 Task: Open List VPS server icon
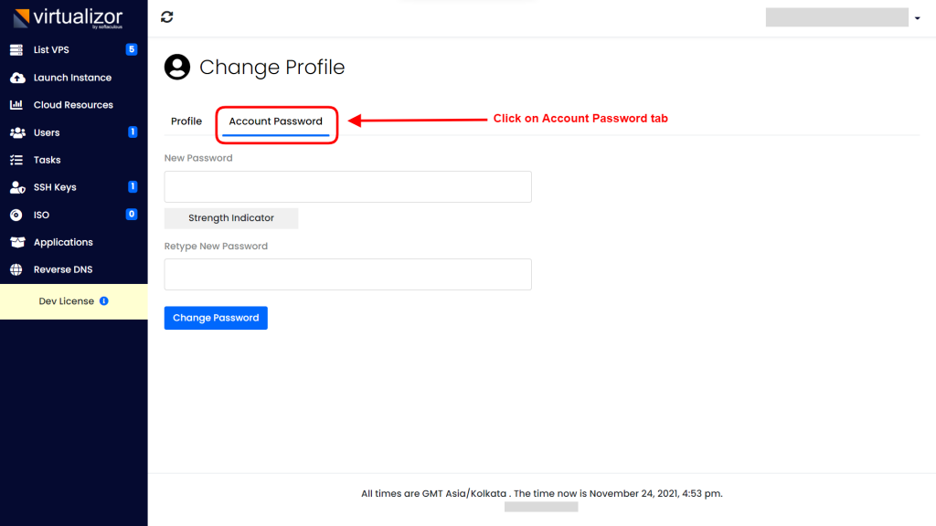point(16,49)
